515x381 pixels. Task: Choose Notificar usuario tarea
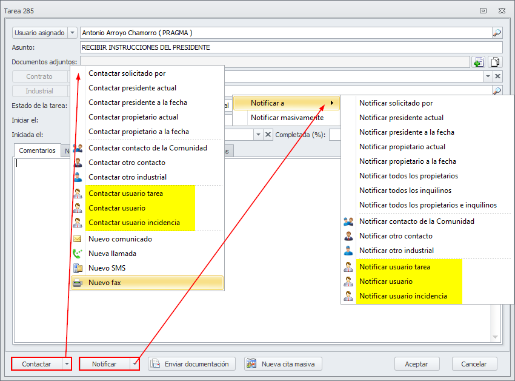427,267
